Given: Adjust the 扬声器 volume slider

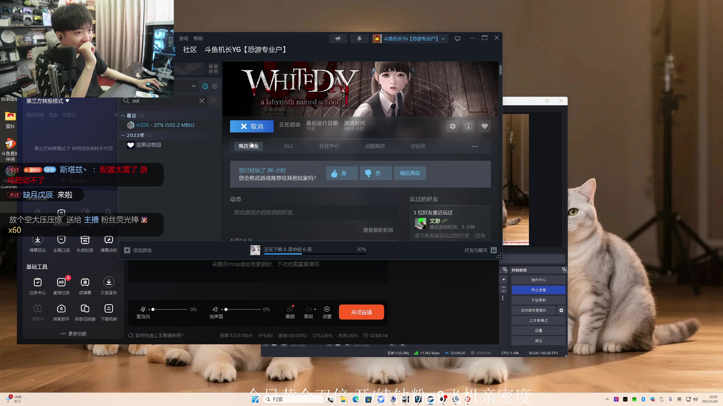Looking at the screenshot, I should 243,309.
